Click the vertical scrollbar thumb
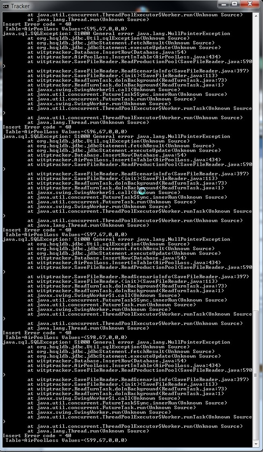The height and width of the screenshot is (452, 263). point(256,375)
